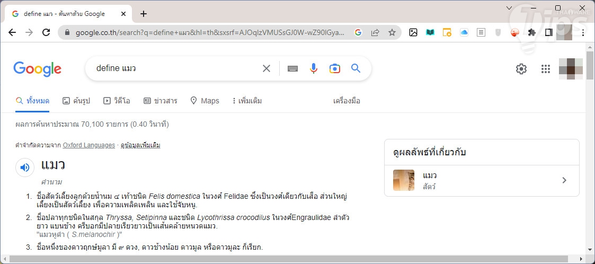Open Google settings gear
The image size is (595, 264).
521,69
